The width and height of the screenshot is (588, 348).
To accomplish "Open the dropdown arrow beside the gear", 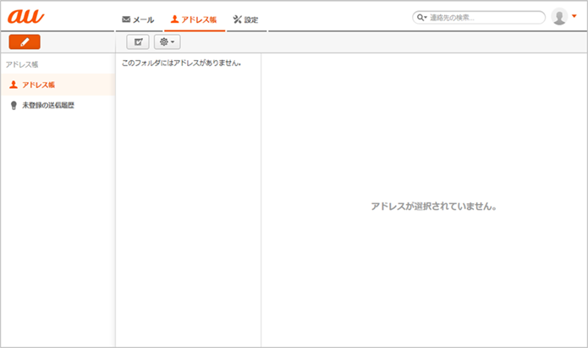I will (173, 41).
